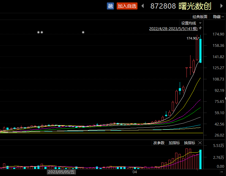
Task: Click the 26.02 price axis label
Action: click(219, 135)
